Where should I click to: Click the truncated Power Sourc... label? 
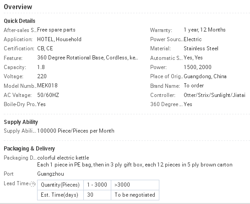[x=167, y=39]
